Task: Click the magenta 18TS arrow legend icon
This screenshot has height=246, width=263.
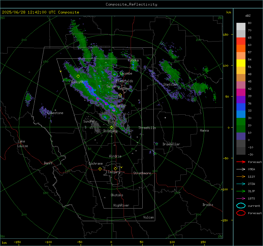Action: (x=241, y=199)
